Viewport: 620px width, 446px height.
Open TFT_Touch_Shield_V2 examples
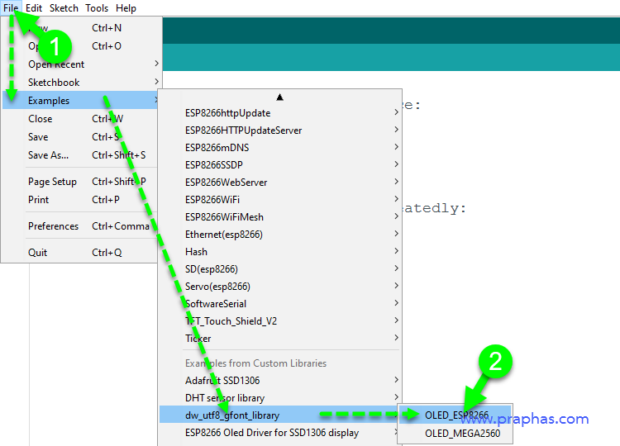click(280, 321)
